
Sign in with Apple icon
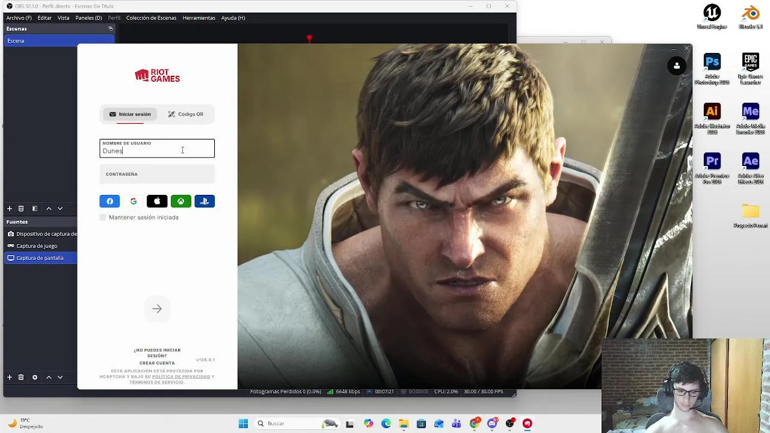(x=157, y=201)
